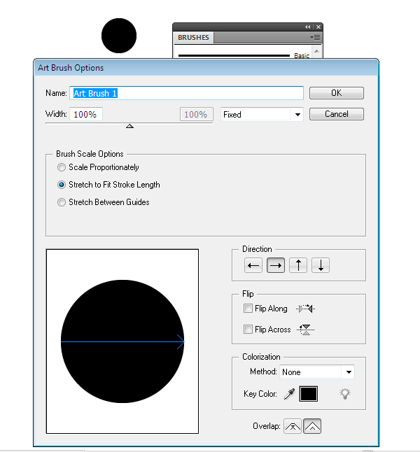The height and width of the screenshot is (452, 420).
Task: Confirm brush with OK button
Action: tap(337, 93)
